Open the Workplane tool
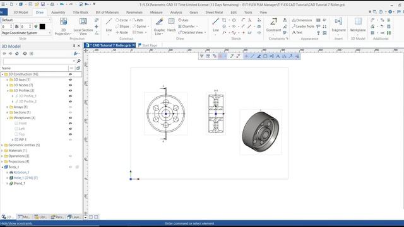404x227 pixels. [x=358, y=26]
